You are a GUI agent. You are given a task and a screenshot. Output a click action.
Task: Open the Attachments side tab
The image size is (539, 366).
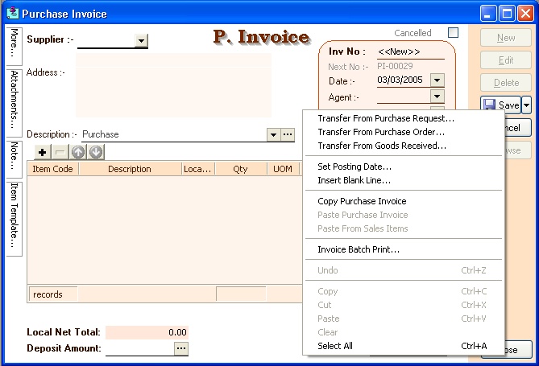pos(15,100)
